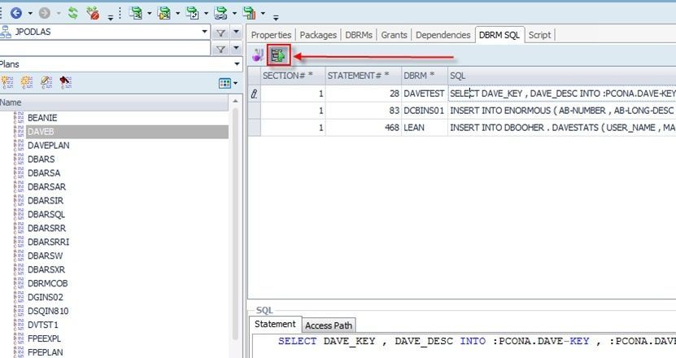Select the Statement tab in SQL pane
This screenshot has width=676, height=358.
[275, 324]
